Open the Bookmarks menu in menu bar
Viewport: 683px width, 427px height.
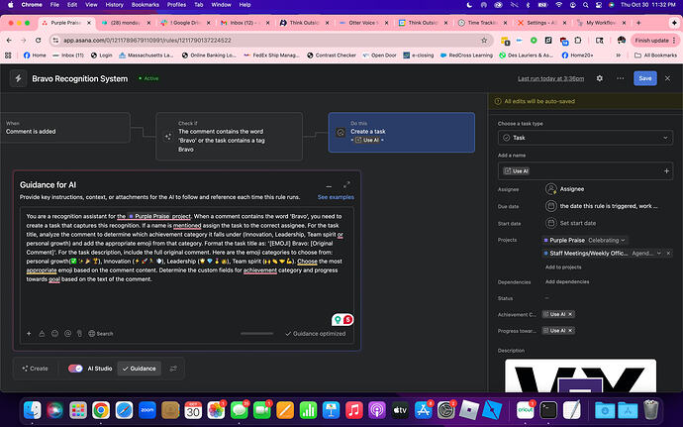(146, 5)
